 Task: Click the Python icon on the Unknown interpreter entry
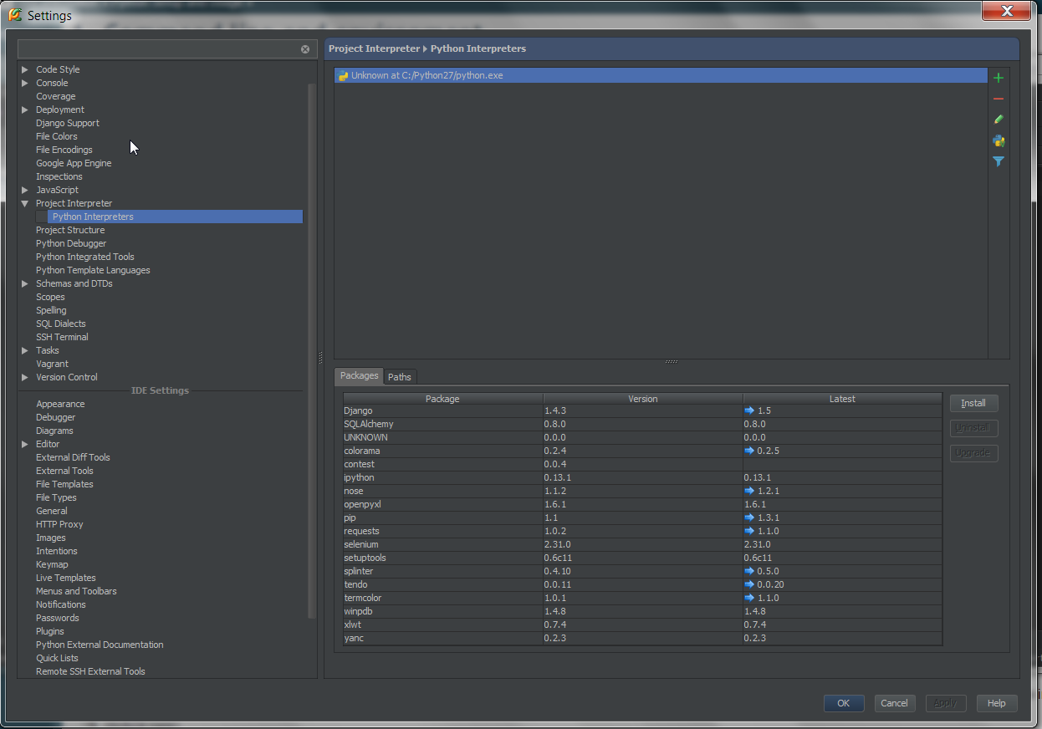click(x=343, y=75)
